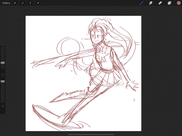This screenshot has height=136, width=182.
Task: Click the brush opacity slider handle
Action: click(x=3, y=81)
